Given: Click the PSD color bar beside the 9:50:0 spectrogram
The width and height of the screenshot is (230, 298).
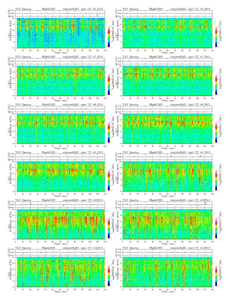Looking at the screenshot, I should (216, 180).
